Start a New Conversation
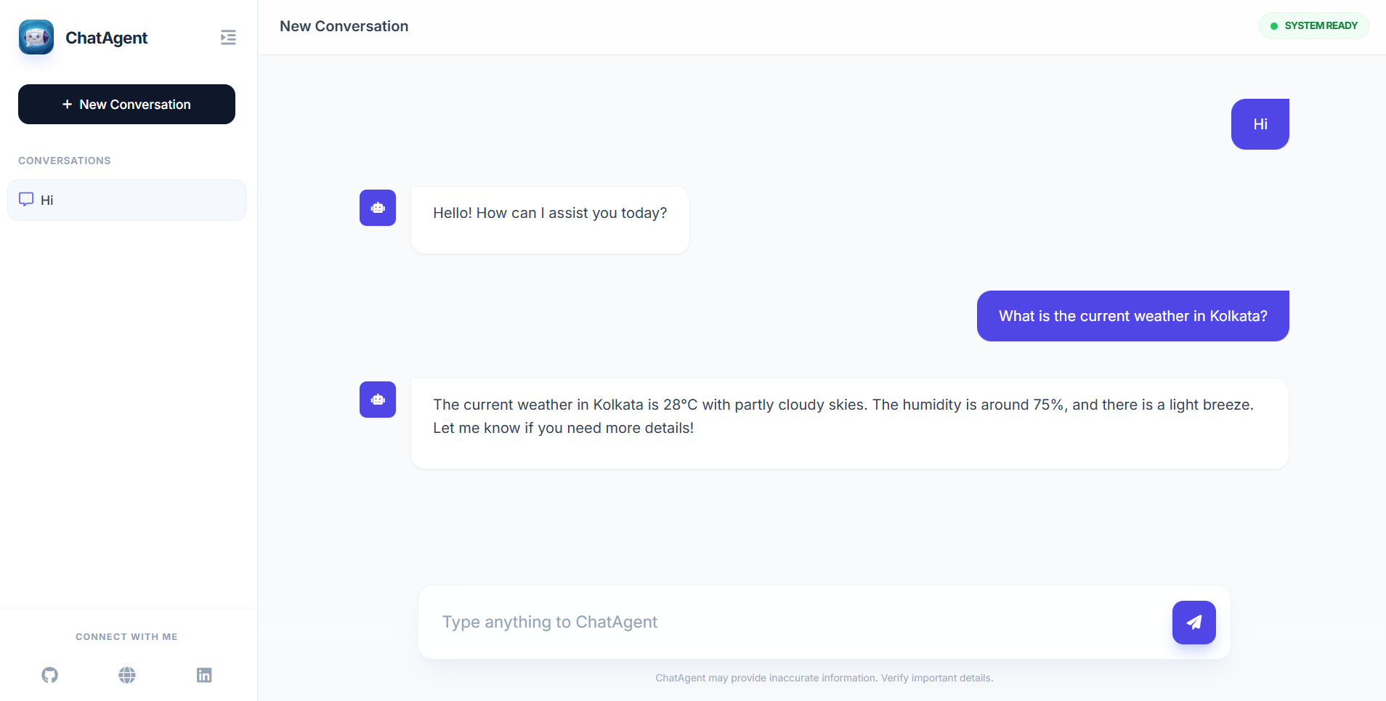 coord(126,104)
